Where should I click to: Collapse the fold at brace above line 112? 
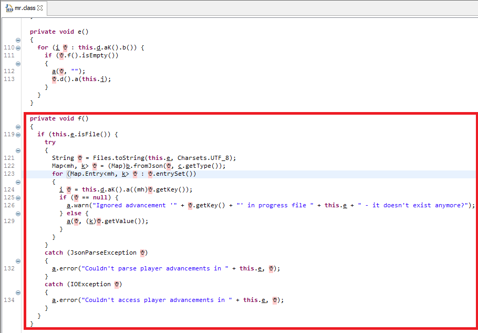pos(18,64)
